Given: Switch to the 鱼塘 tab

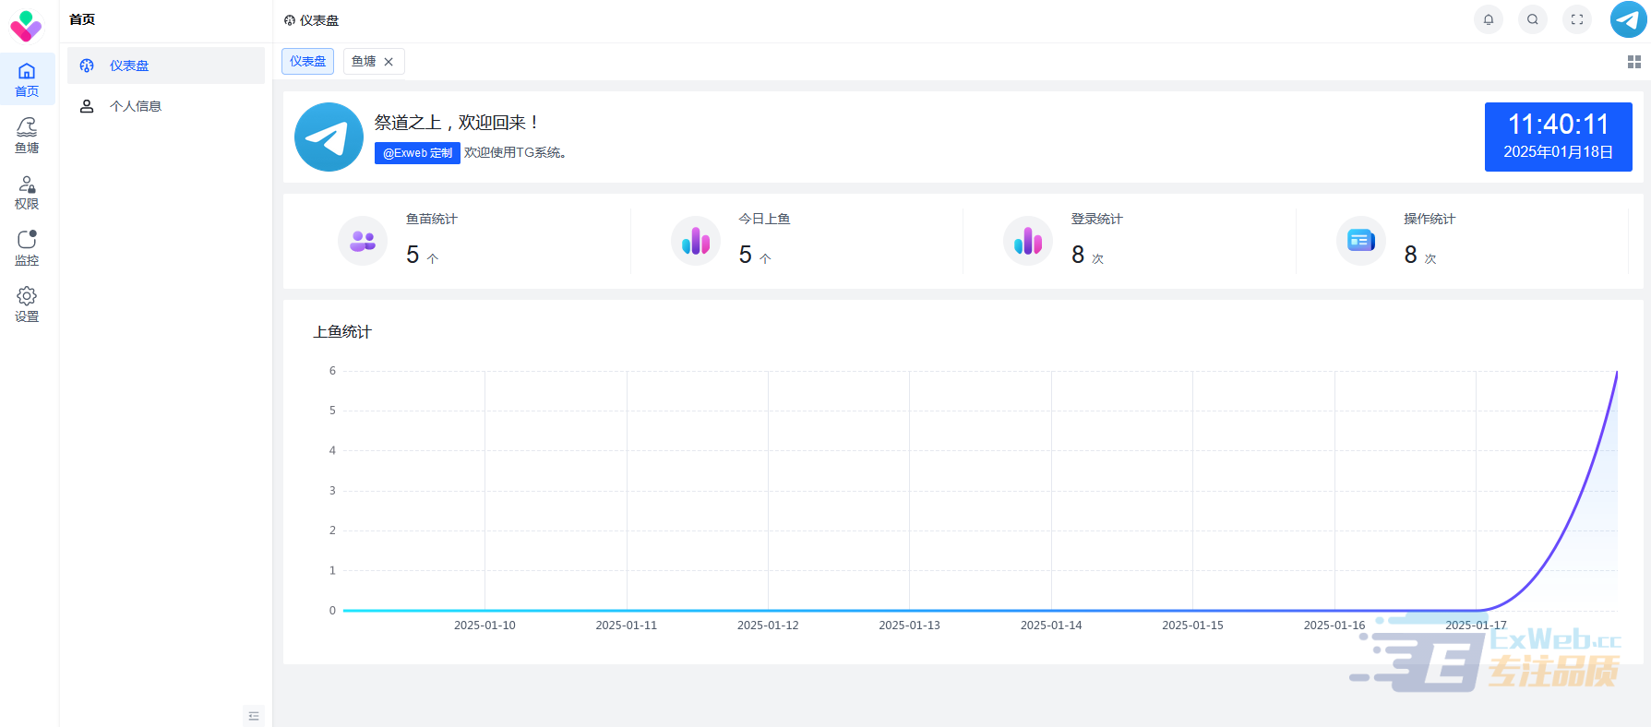Looking at the screenshot, I should [364, 62].
